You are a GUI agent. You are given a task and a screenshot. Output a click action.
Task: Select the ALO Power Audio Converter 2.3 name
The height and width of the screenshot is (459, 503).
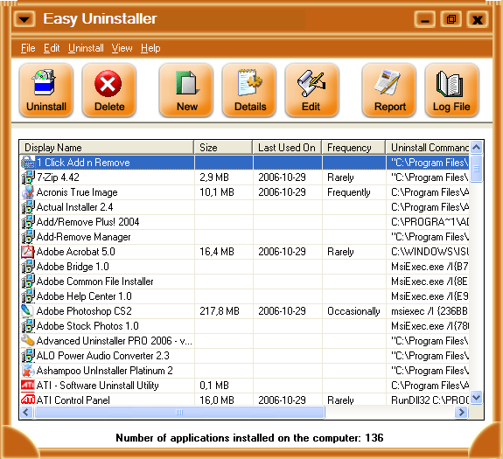pos(103,356)
